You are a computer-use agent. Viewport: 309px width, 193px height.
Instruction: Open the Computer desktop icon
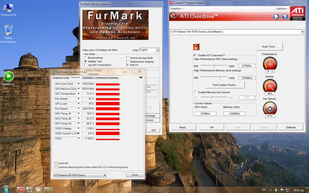[8, 10]
